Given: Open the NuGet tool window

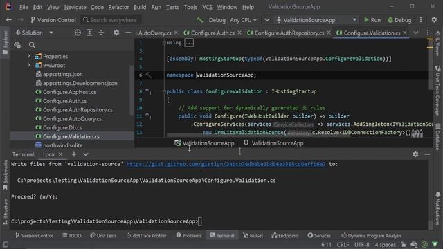Looking at the screenshot, I should coord(253,235).
